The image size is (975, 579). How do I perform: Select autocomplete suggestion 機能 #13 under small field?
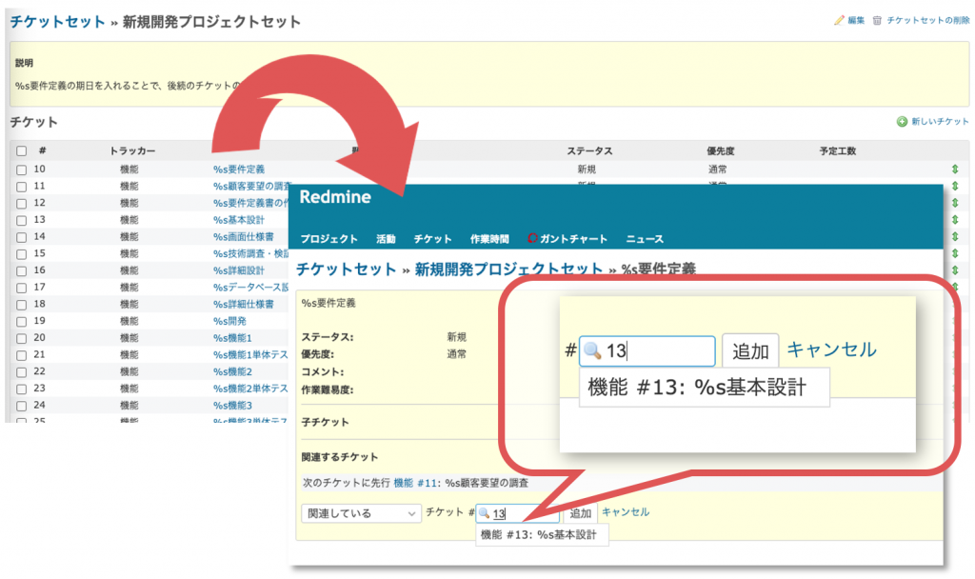tap(542, 535)
